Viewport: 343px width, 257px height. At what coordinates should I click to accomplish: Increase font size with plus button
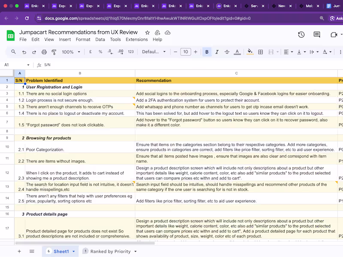click(x=196, y=52)
